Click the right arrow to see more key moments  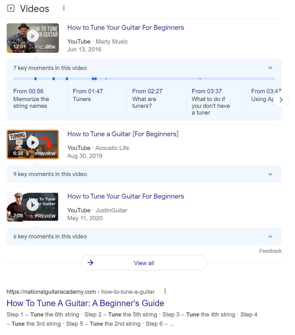281,99
